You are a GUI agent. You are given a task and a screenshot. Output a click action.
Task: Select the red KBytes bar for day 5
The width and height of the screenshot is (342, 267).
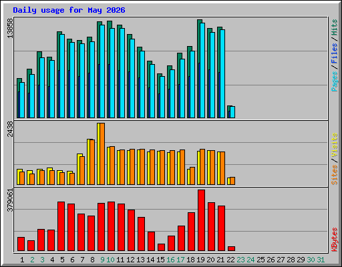pos(61,226)
